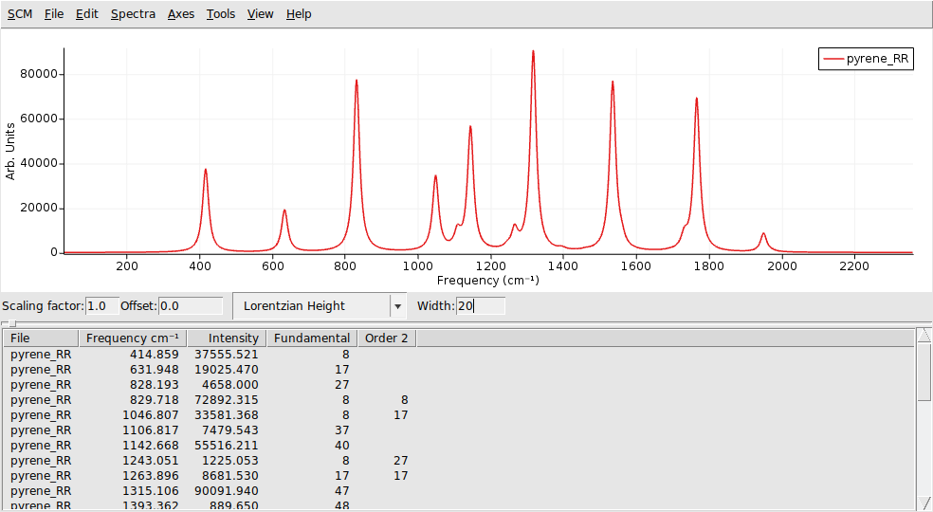Click the Order 2 column header
933x512 pixels.
pyautogui.click(x=387, y=338)
